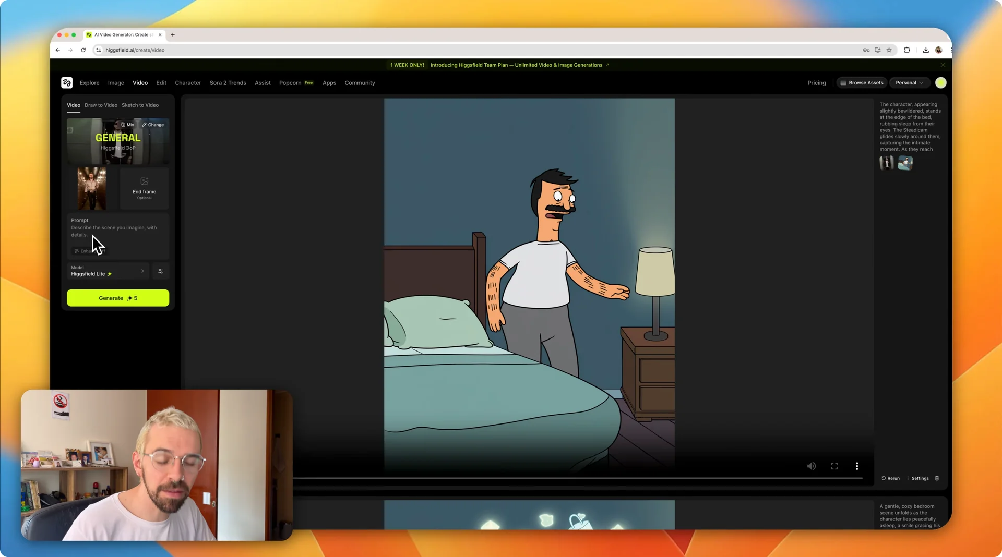This screenshot has width=1002, height=557.
Task: Open the Assist nav item
Action: click(263, 83)
